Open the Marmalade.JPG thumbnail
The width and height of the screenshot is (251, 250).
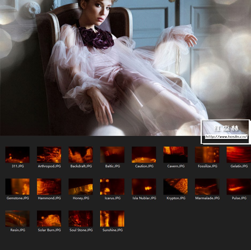click(207, 187)
